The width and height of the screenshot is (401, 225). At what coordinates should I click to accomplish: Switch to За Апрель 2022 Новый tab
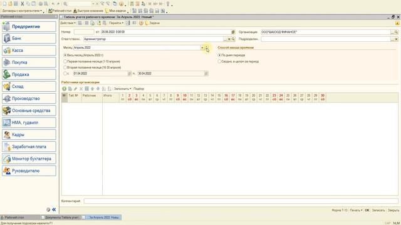coord(102,217)
